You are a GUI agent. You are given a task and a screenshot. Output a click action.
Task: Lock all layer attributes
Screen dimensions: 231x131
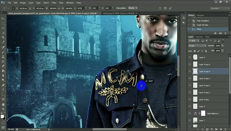[206, 51]
